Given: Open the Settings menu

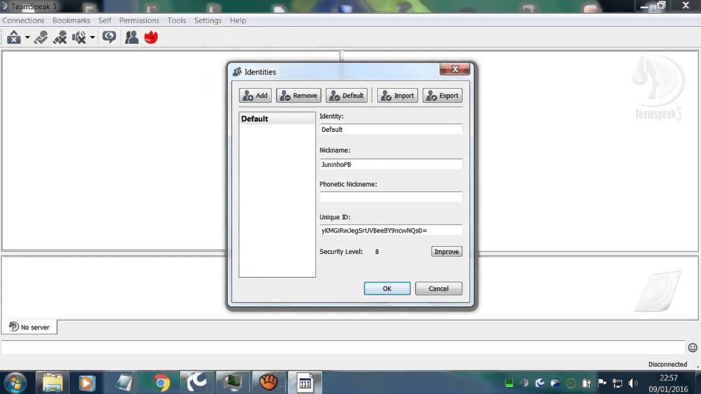Looking at the screenshot, I should (x=208, y=20).
